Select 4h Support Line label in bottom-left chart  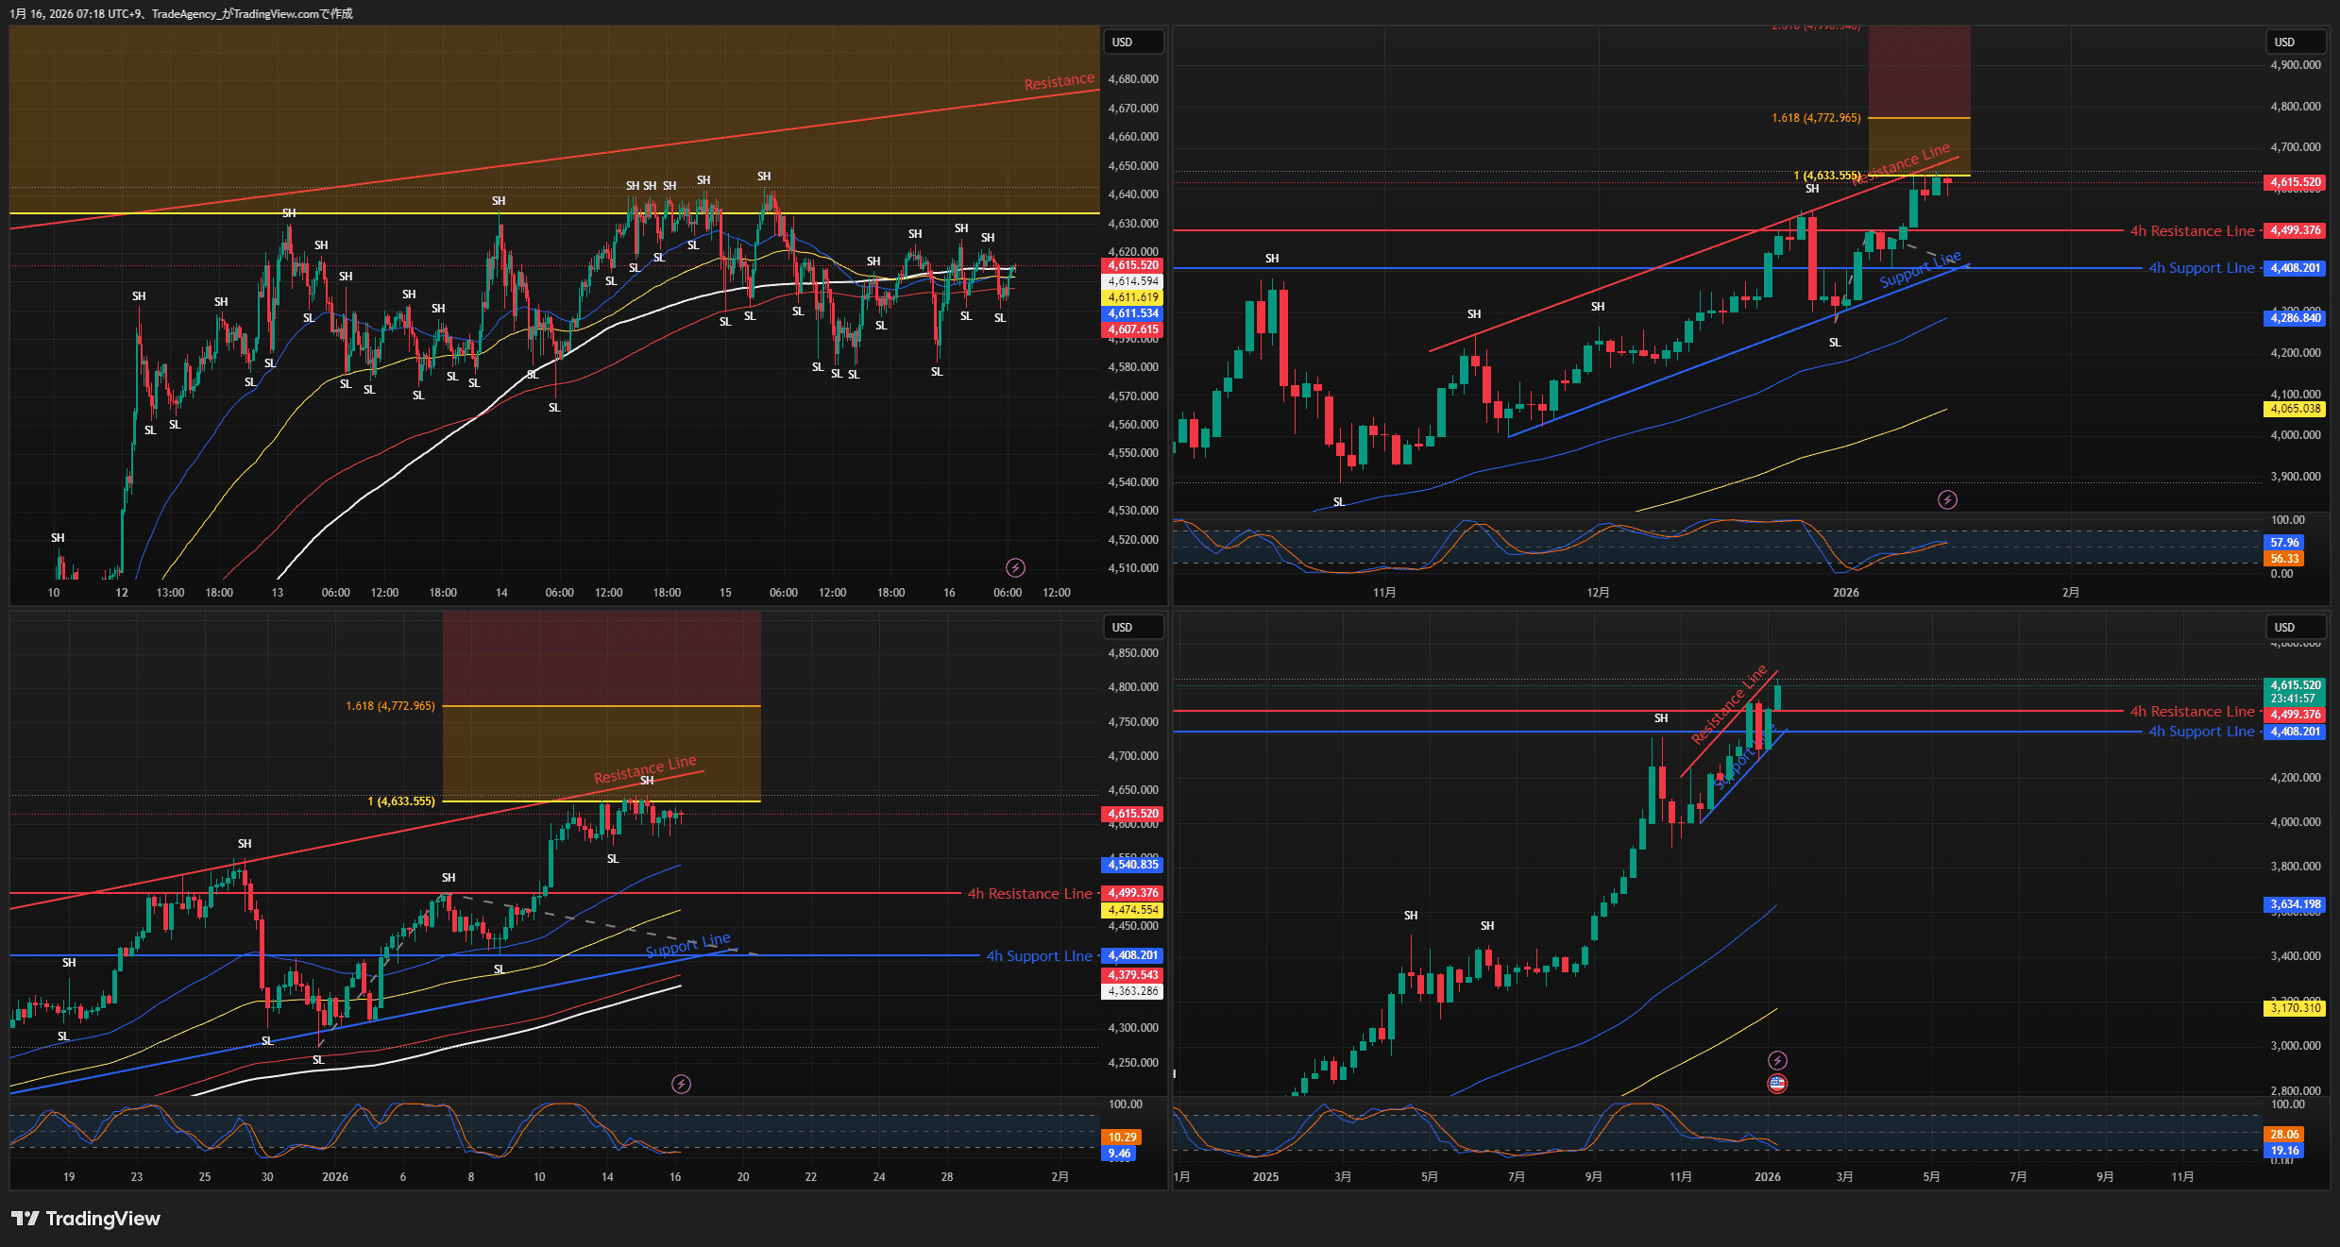pyautogui.click(x=1038, y=956)
